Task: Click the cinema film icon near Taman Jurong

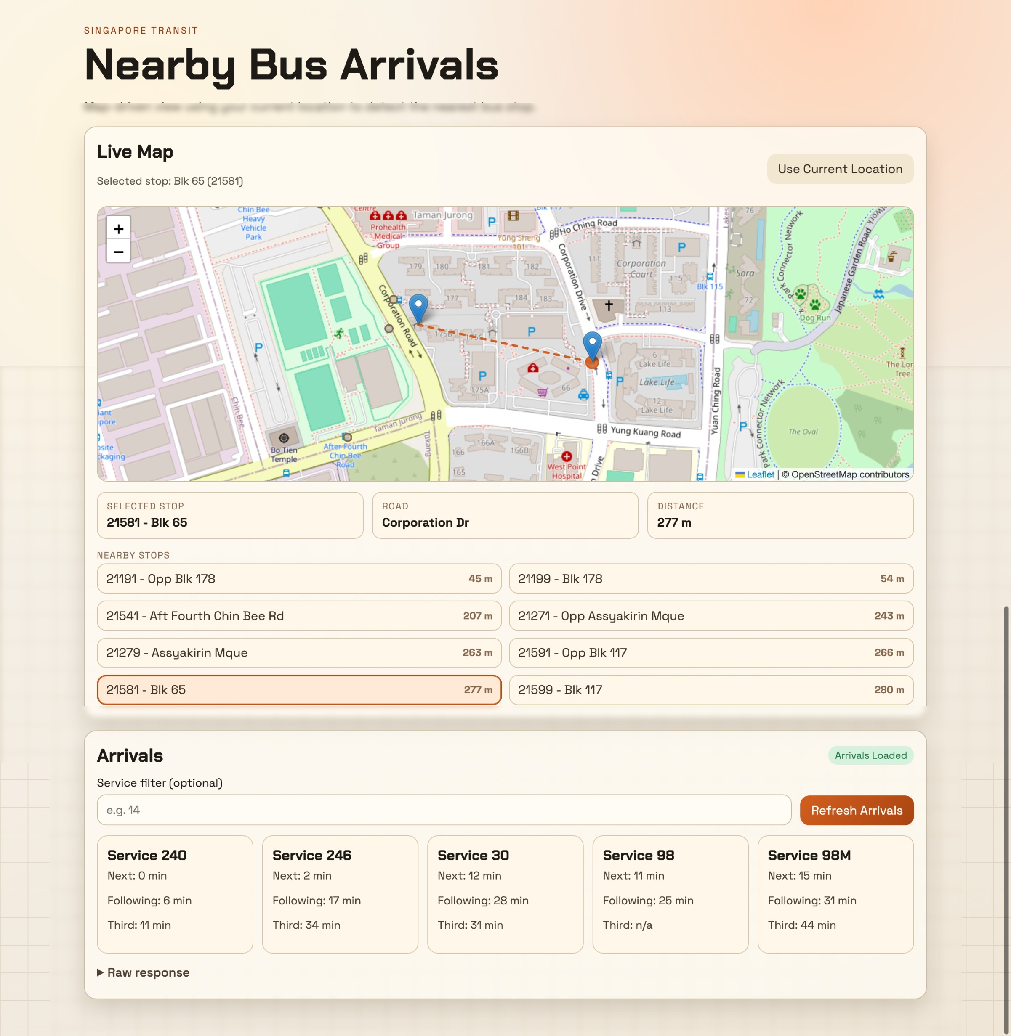Action: [x=513, y=215]
